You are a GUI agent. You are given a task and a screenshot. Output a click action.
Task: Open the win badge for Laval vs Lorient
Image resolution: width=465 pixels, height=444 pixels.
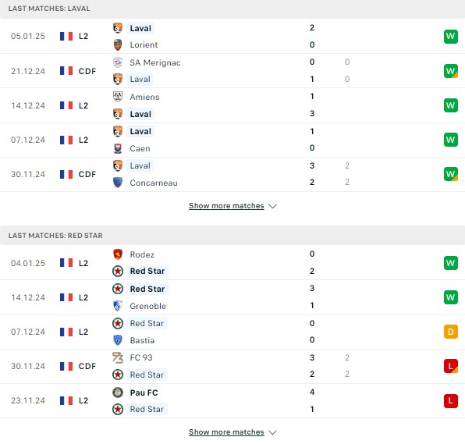(450, 37)
